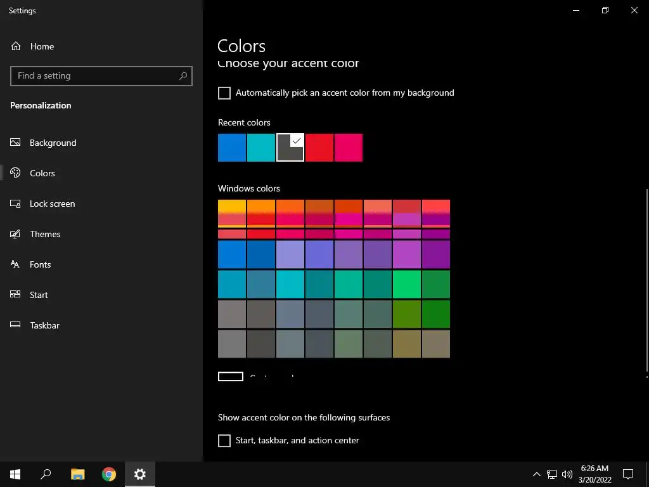Open Lock screen settings

(x=42, y=204)
